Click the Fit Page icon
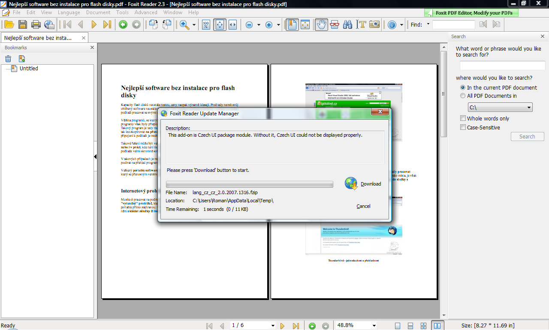Viewport: 549px width, 330px height. click(220, 24)
